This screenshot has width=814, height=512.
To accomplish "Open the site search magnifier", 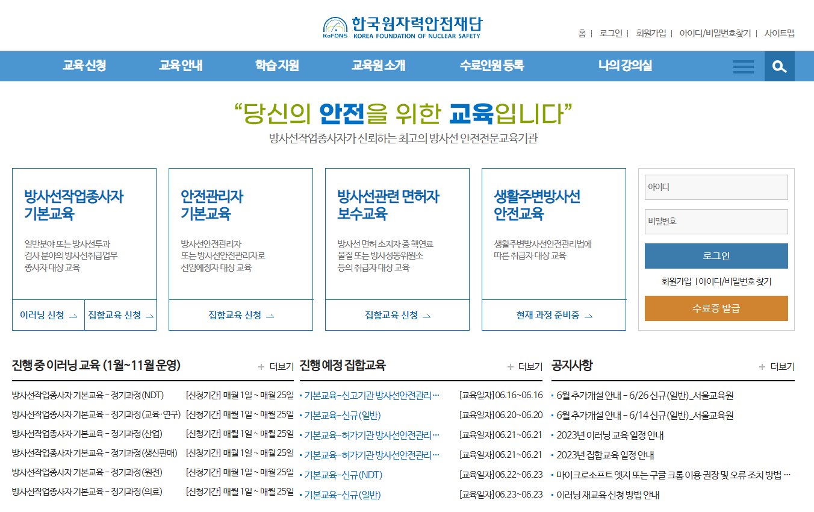I will [x=780, y=66].
